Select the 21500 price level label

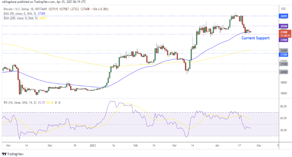[284, 64]
